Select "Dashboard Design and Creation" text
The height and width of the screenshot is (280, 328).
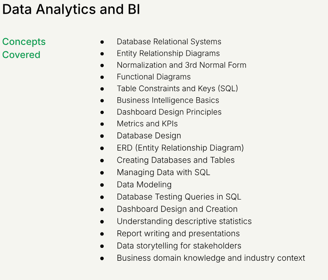(x=177, y=209)
